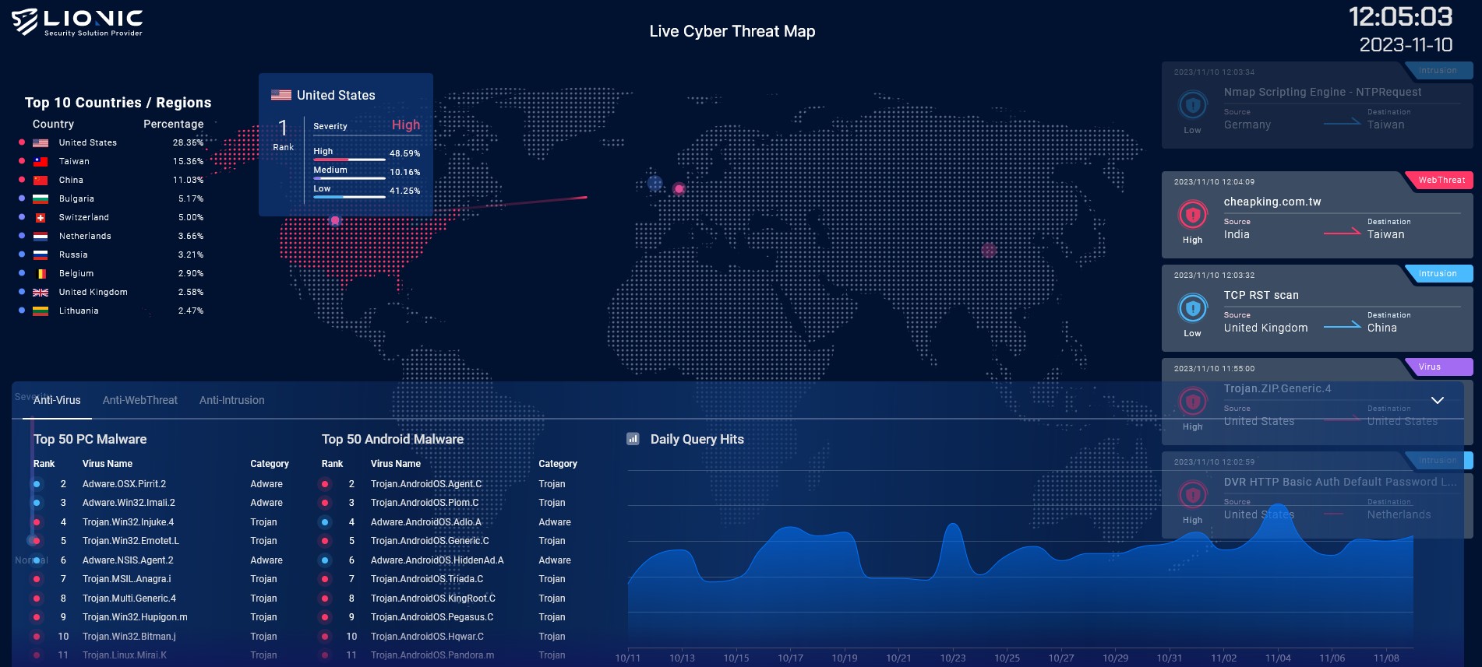Open the Anti-WebThreat tab
The width and height of the screenshot is (1482, 667).
click(x=140, y=400)
